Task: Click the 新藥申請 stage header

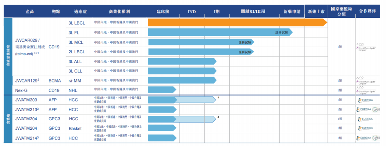Action: click(x=292, y=12)
